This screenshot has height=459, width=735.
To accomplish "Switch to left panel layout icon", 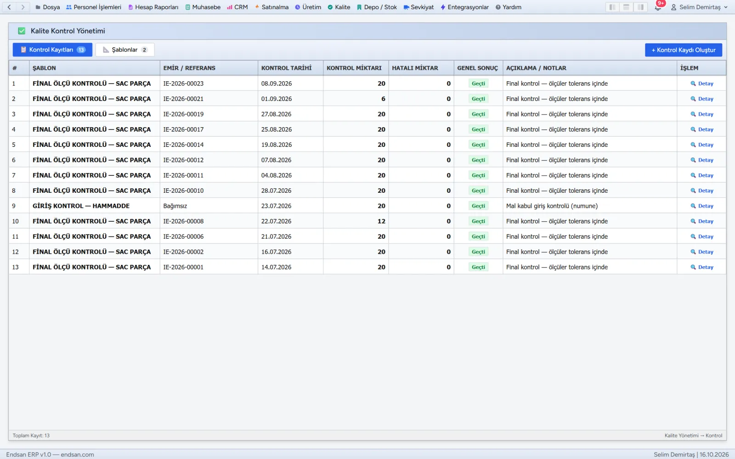I will (x=612, y=7).
